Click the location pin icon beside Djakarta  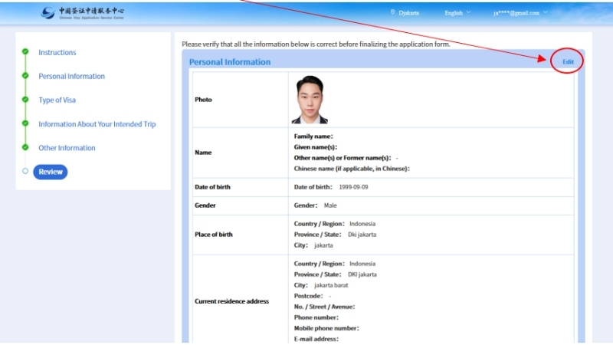393,12
